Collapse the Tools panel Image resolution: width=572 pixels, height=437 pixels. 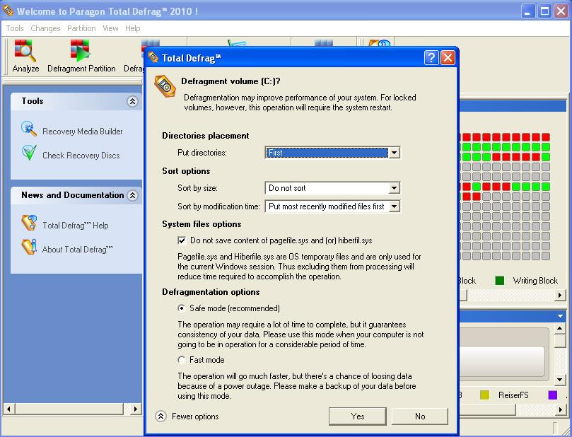coord(132,101)
